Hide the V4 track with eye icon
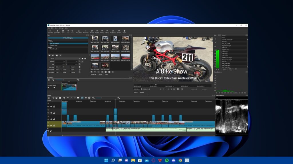 pos(51,106)
